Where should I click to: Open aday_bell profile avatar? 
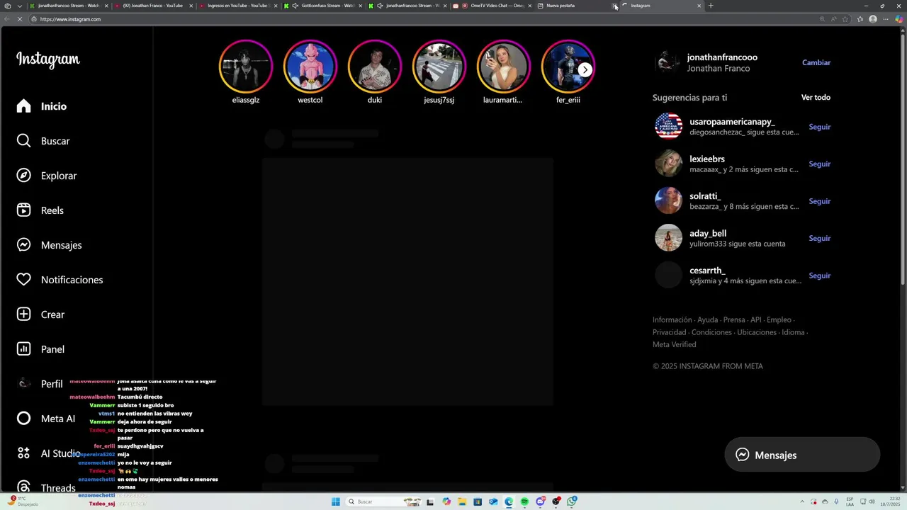pyautogui.click(x=668, y=238)
